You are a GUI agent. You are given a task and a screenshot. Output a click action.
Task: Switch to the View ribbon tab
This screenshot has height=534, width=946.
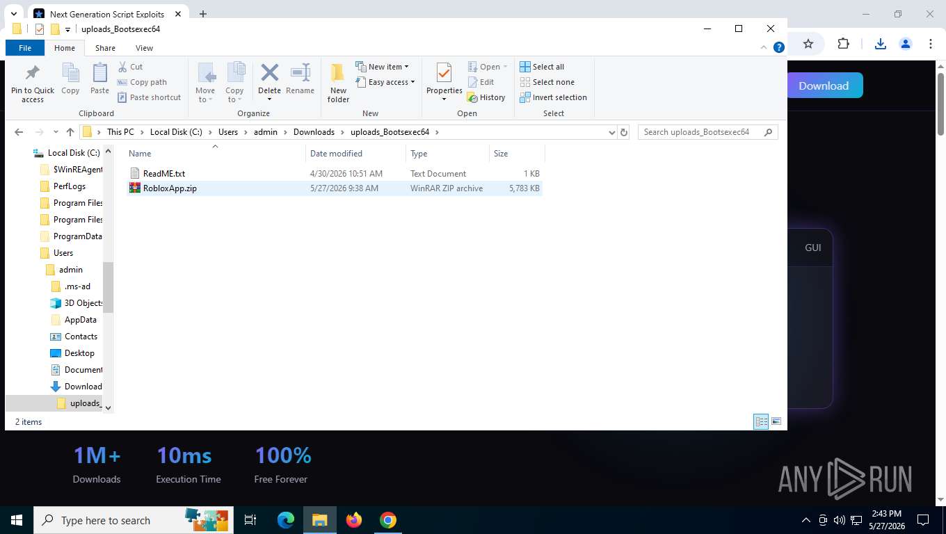144,48
